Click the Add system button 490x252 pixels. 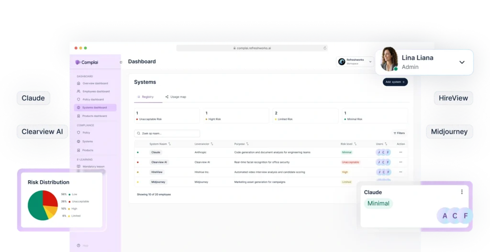point(395,82)
